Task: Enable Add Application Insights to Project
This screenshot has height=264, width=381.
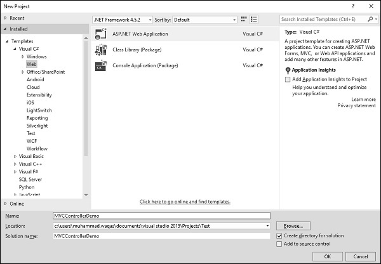Action: [x=288, y=79]
